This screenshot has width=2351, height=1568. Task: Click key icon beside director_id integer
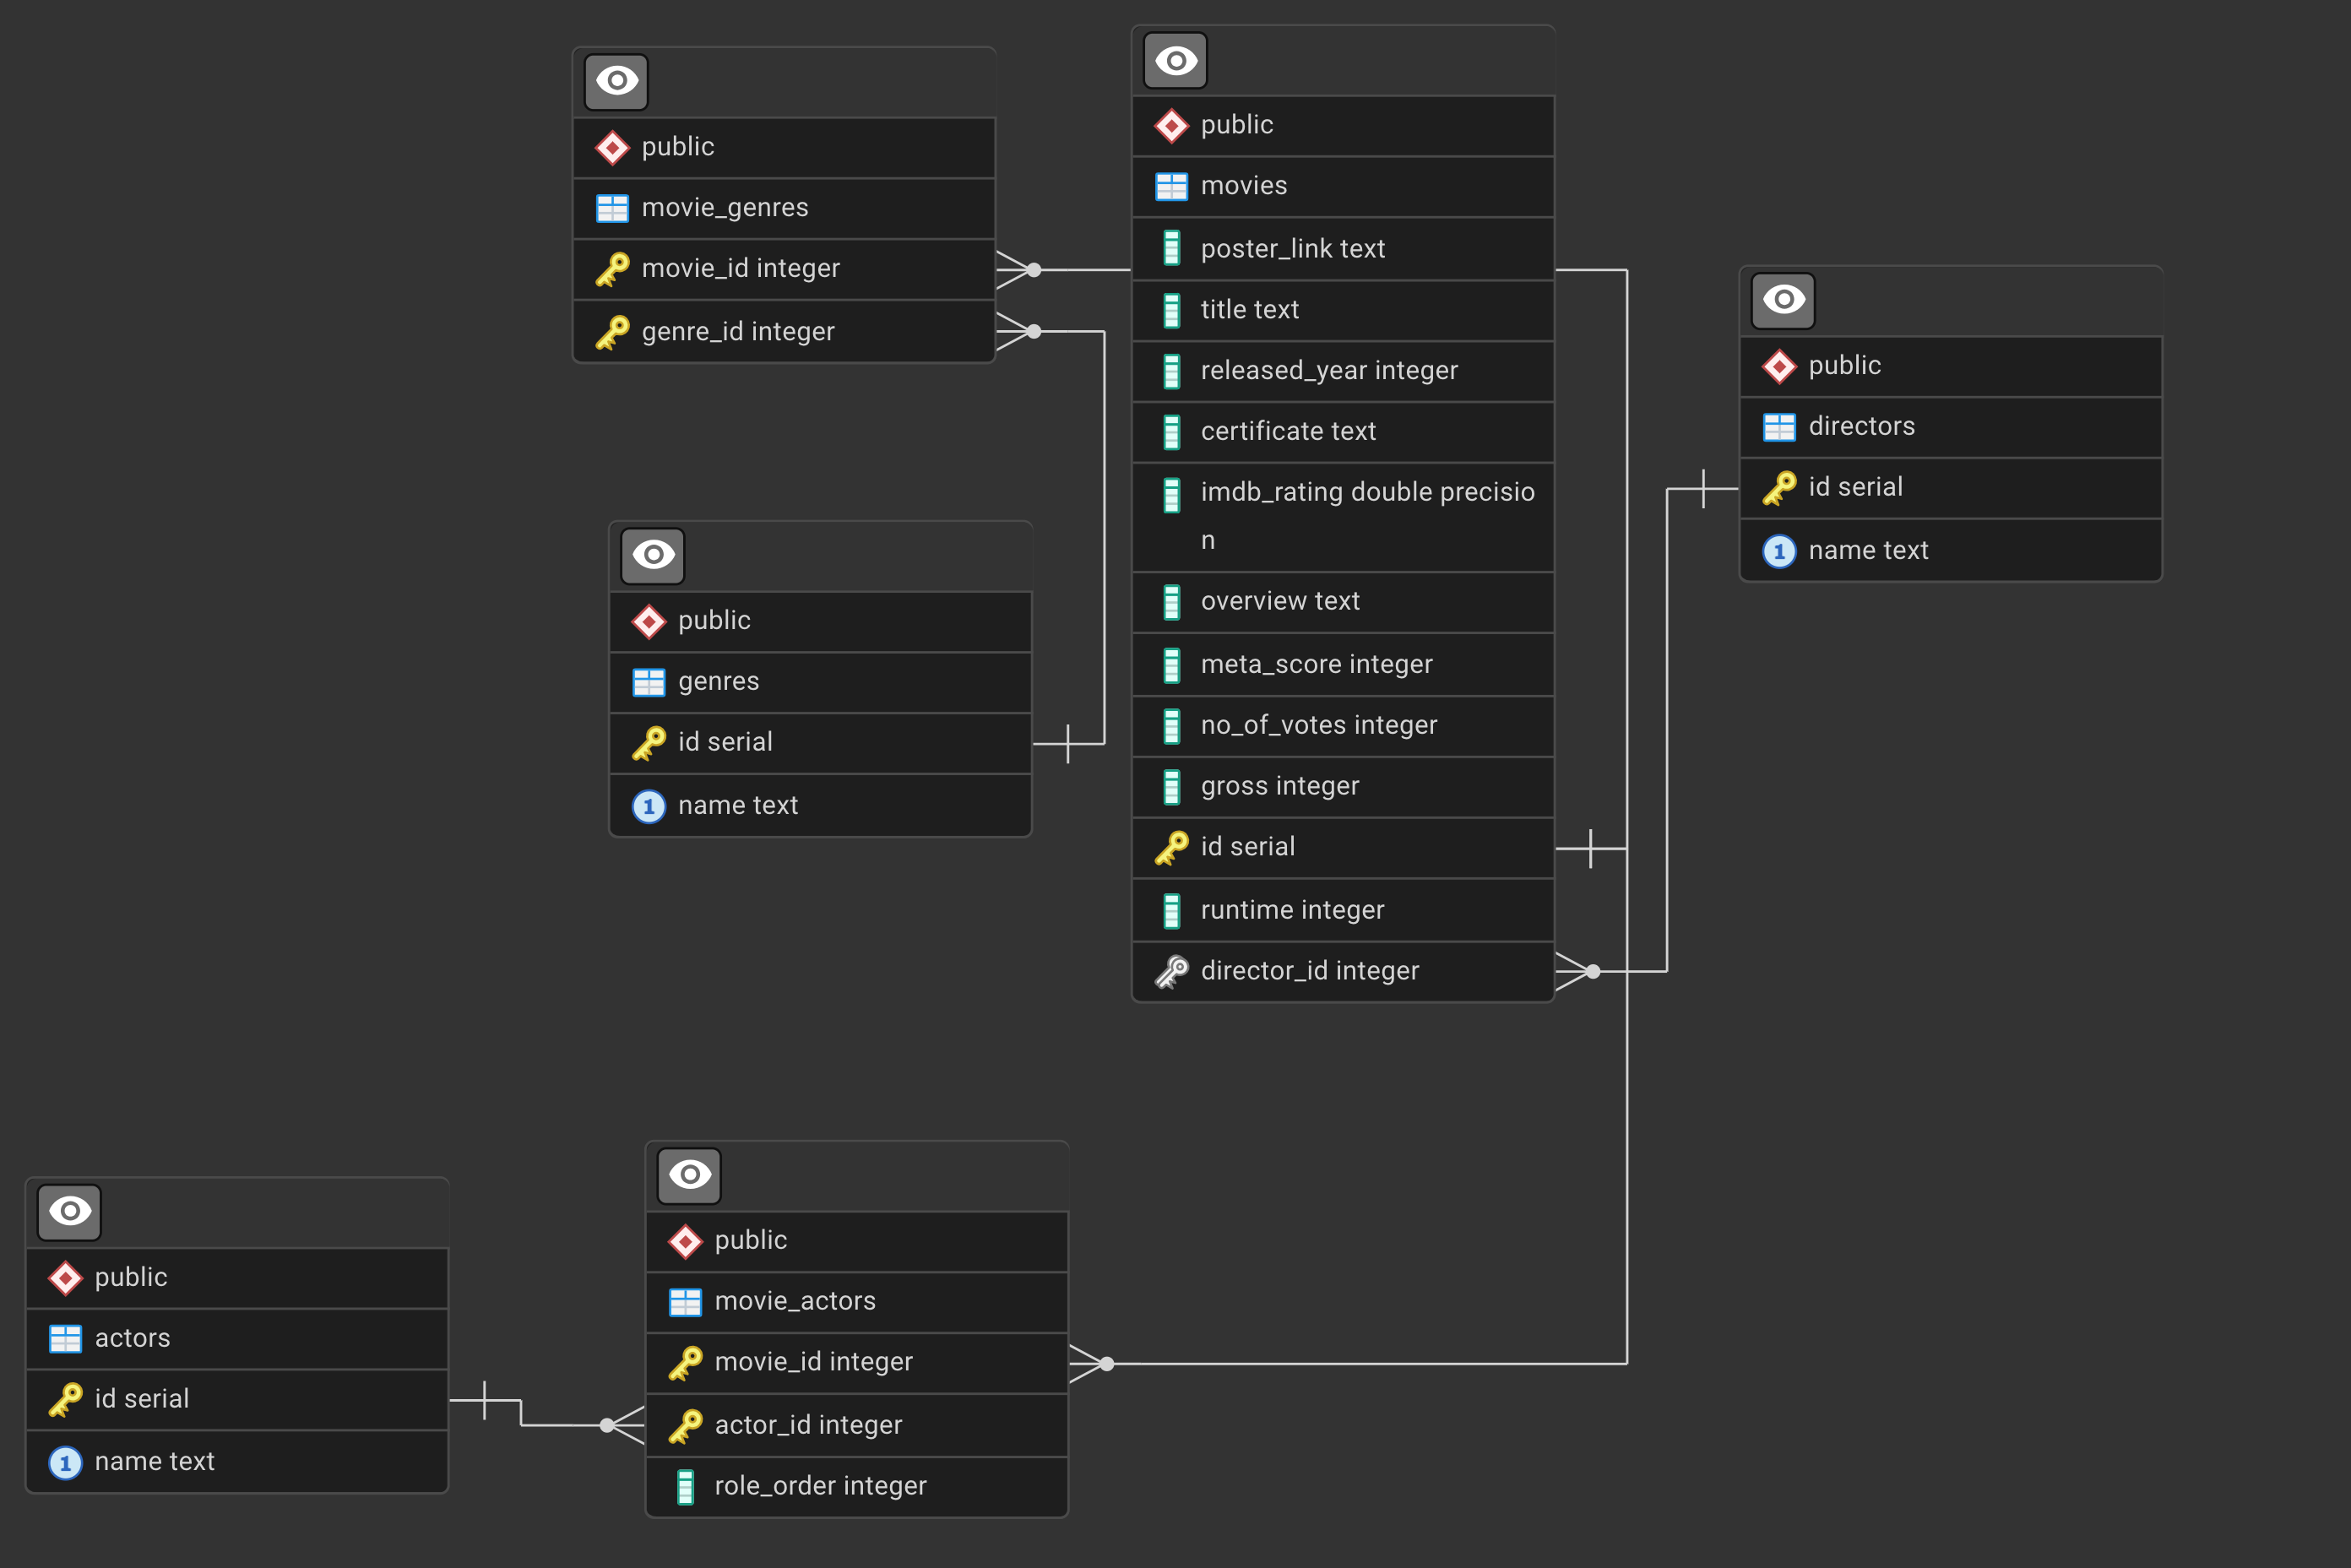1171,971
